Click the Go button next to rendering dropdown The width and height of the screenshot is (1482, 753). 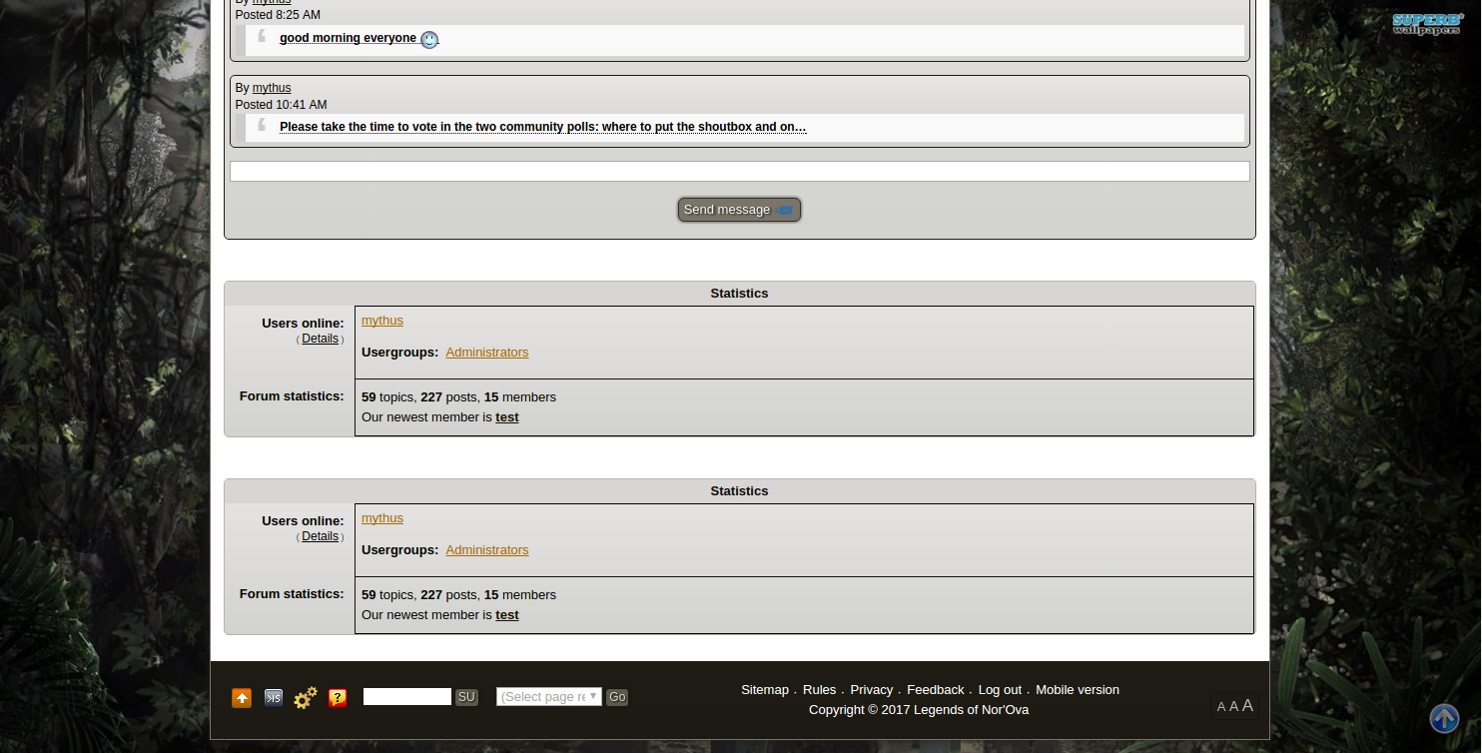click(617, 697)
